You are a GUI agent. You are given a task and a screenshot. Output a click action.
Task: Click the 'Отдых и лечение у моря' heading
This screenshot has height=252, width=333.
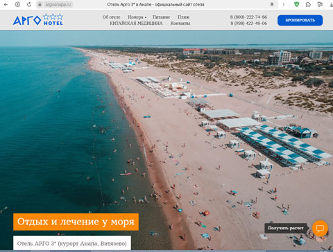tap(76, 222)
